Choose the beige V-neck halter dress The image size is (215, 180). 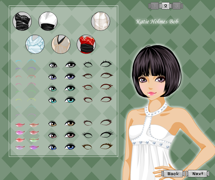point(61,44)
